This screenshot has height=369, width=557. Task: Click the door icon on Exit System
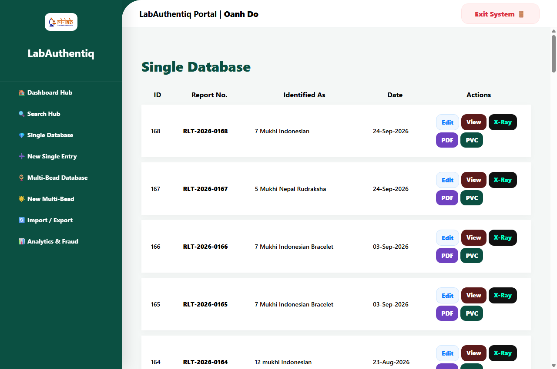coord(521,14)
